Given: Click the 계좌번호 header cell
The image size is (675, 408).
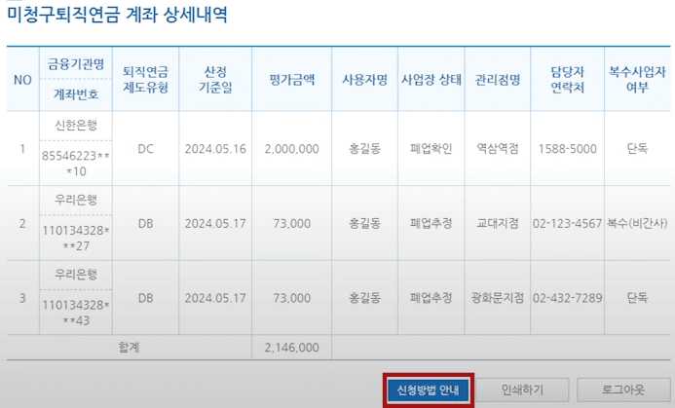Looking at the screenshot, I should tap(76, 94).
